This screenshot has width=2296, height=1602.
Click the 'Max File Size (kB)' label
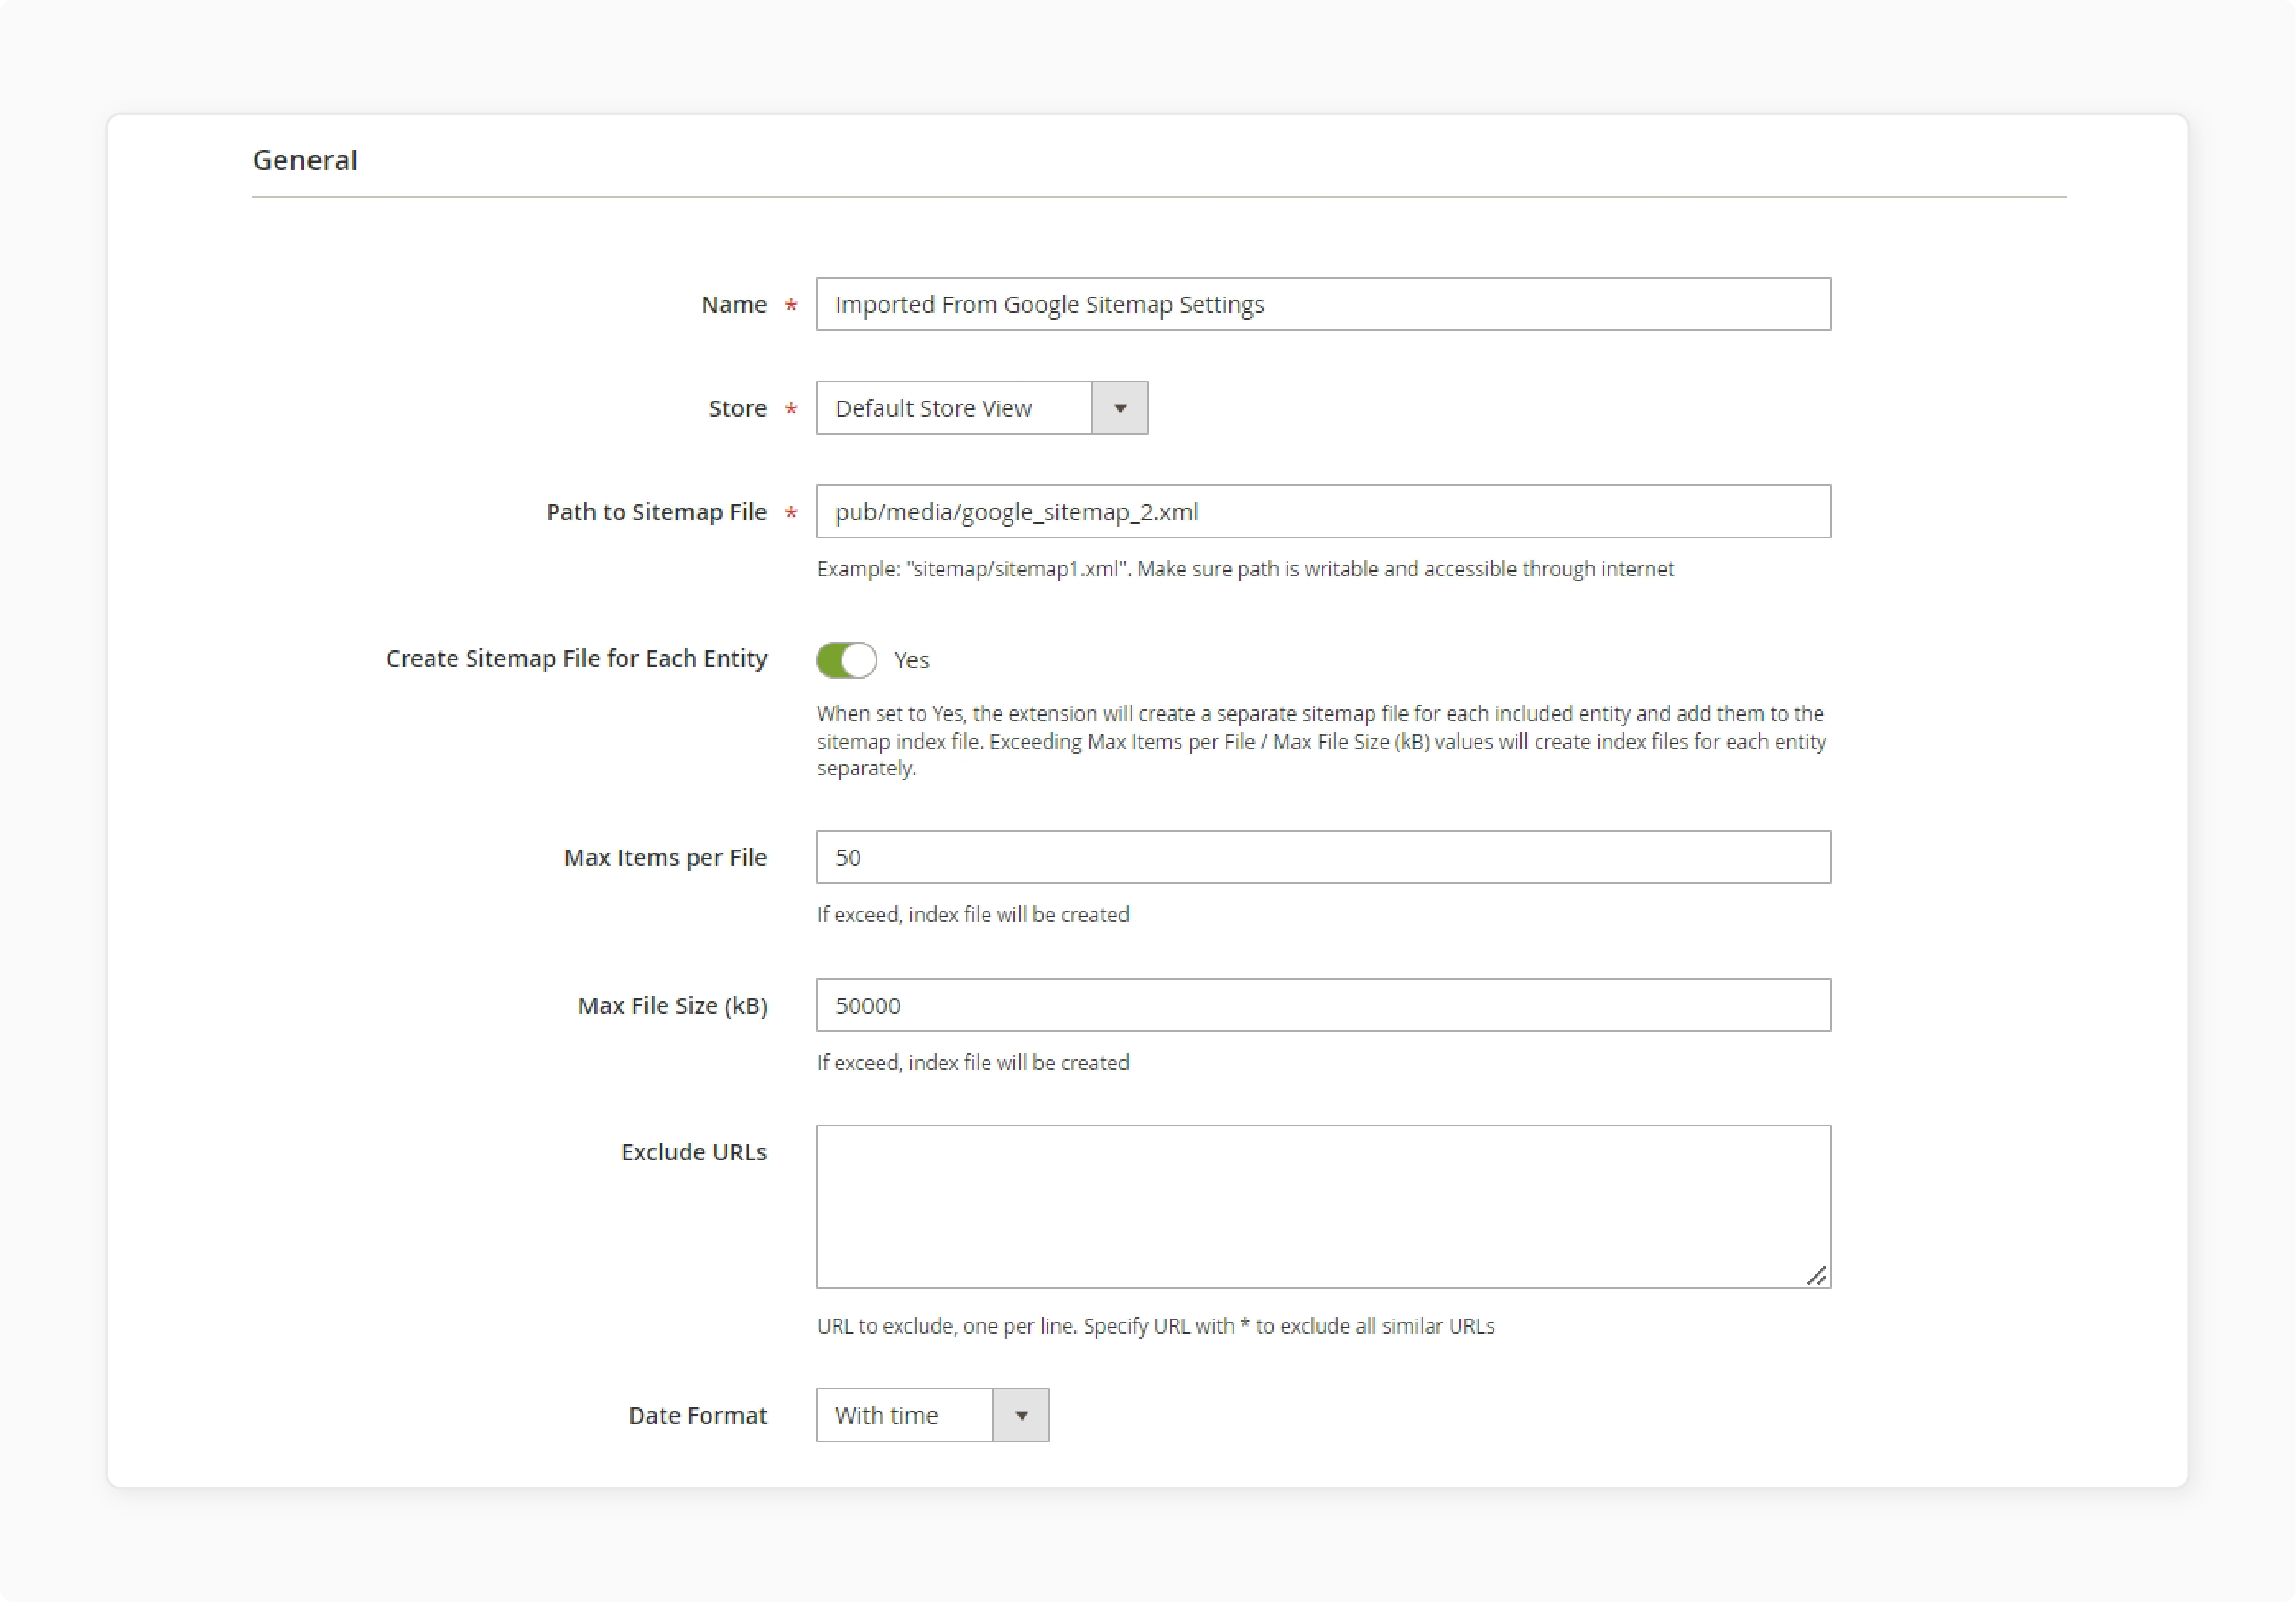pos(672,1005)
